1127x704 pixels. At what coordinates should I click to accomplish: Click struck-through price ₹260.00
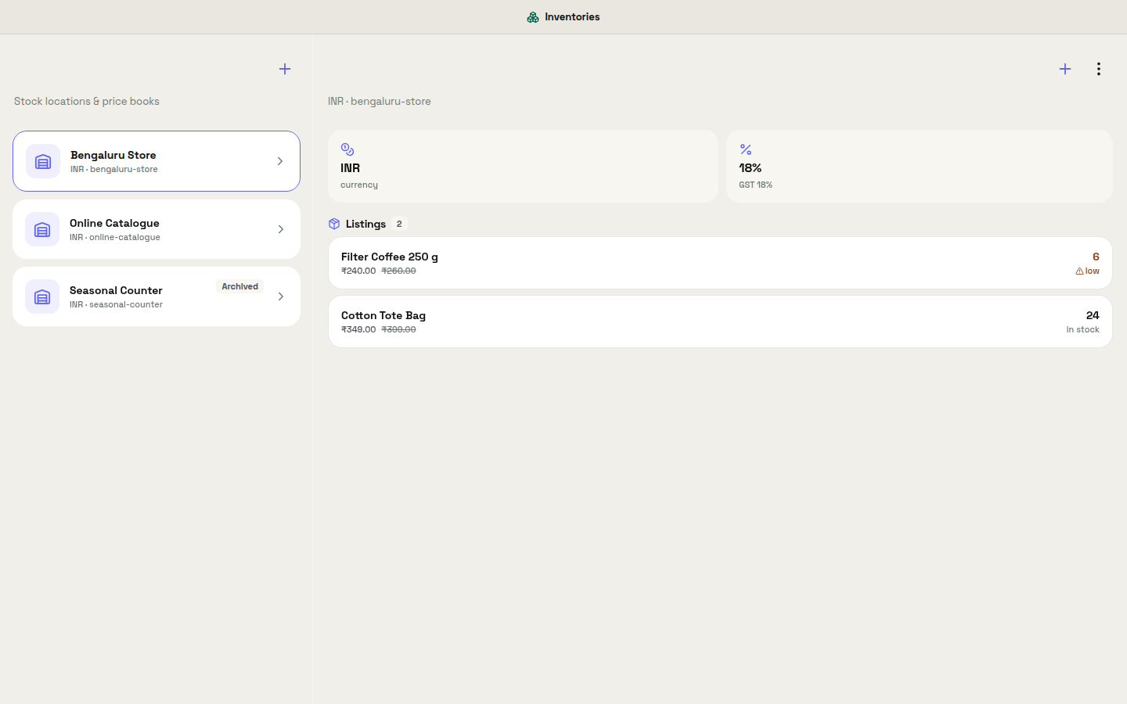pos(398,271)
